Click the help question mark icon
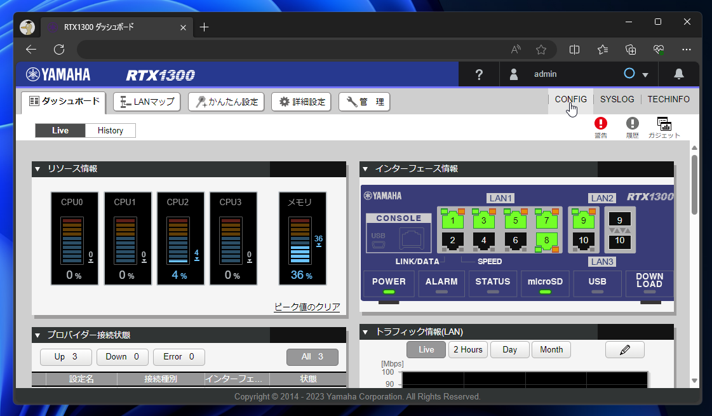This screenshot has height=416, width=712. click(478, 74)
